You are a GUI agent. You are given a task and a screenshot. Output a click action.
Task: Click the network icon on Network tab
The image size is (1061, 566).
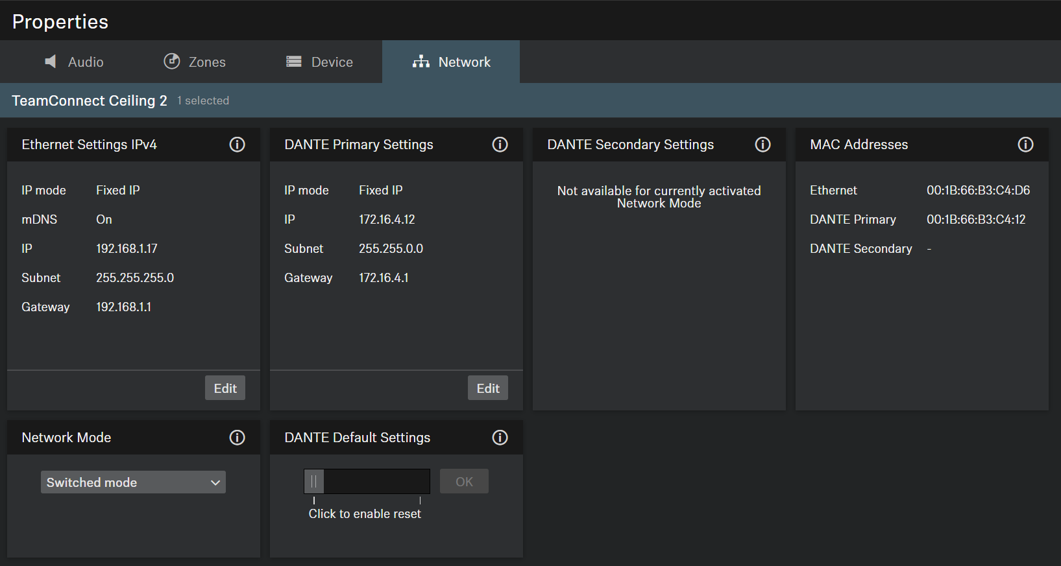[421, 62]
